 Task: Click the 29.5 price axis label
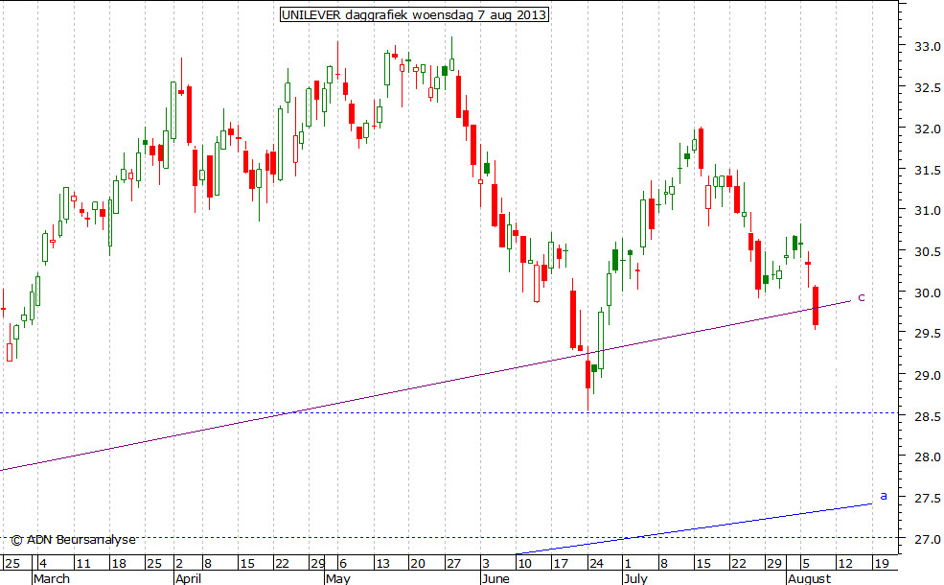click(x=927, y=334)
